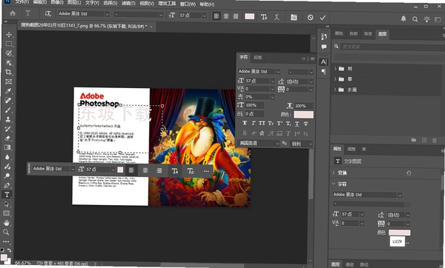Select the Crop tool
Viewport: 445px width, 268px height.
8,72
